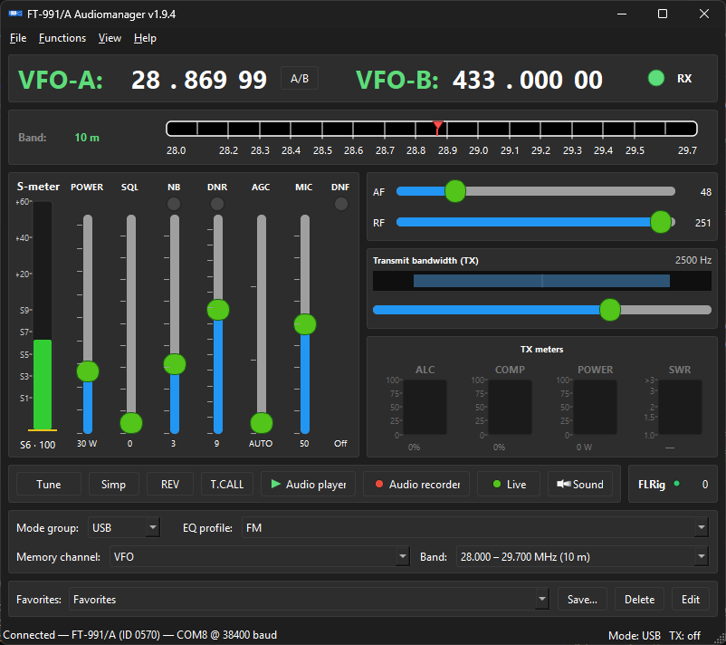Click the Tune button

49,485
